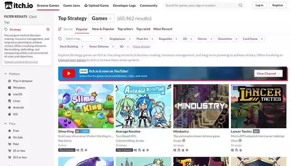
Task: Open Developer Logs in navigation
Action: [124, 5]
